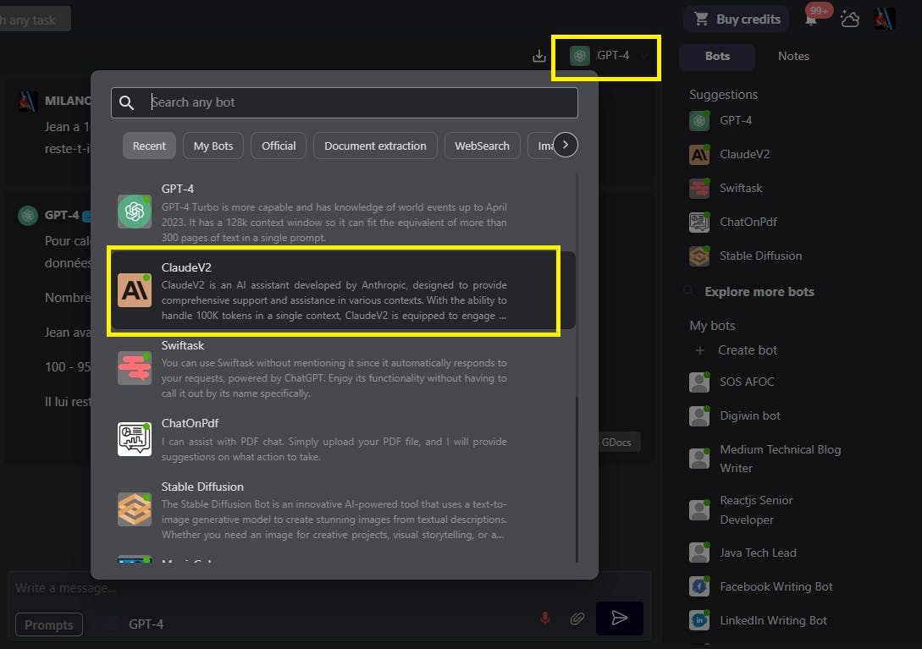
Task: Select the Recent filter chip
Action: point(149,146)
